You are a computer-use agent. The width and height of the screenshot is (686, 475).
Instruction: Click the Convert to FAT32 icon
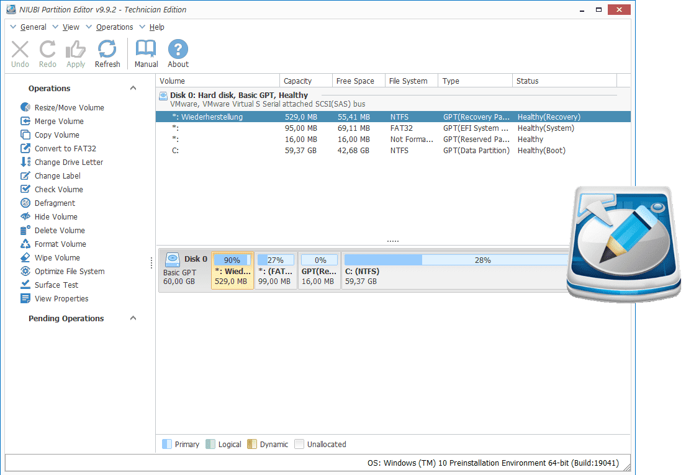click(x=25, y=149)
